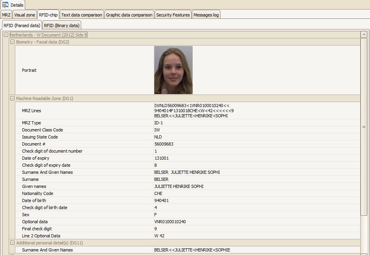Click the scroll up arrow button
Image resolution: width=370 pixels, height=255 pixels.
coord(364,35)
